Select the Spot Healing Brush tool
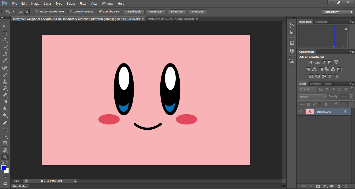 coord(5,68)
